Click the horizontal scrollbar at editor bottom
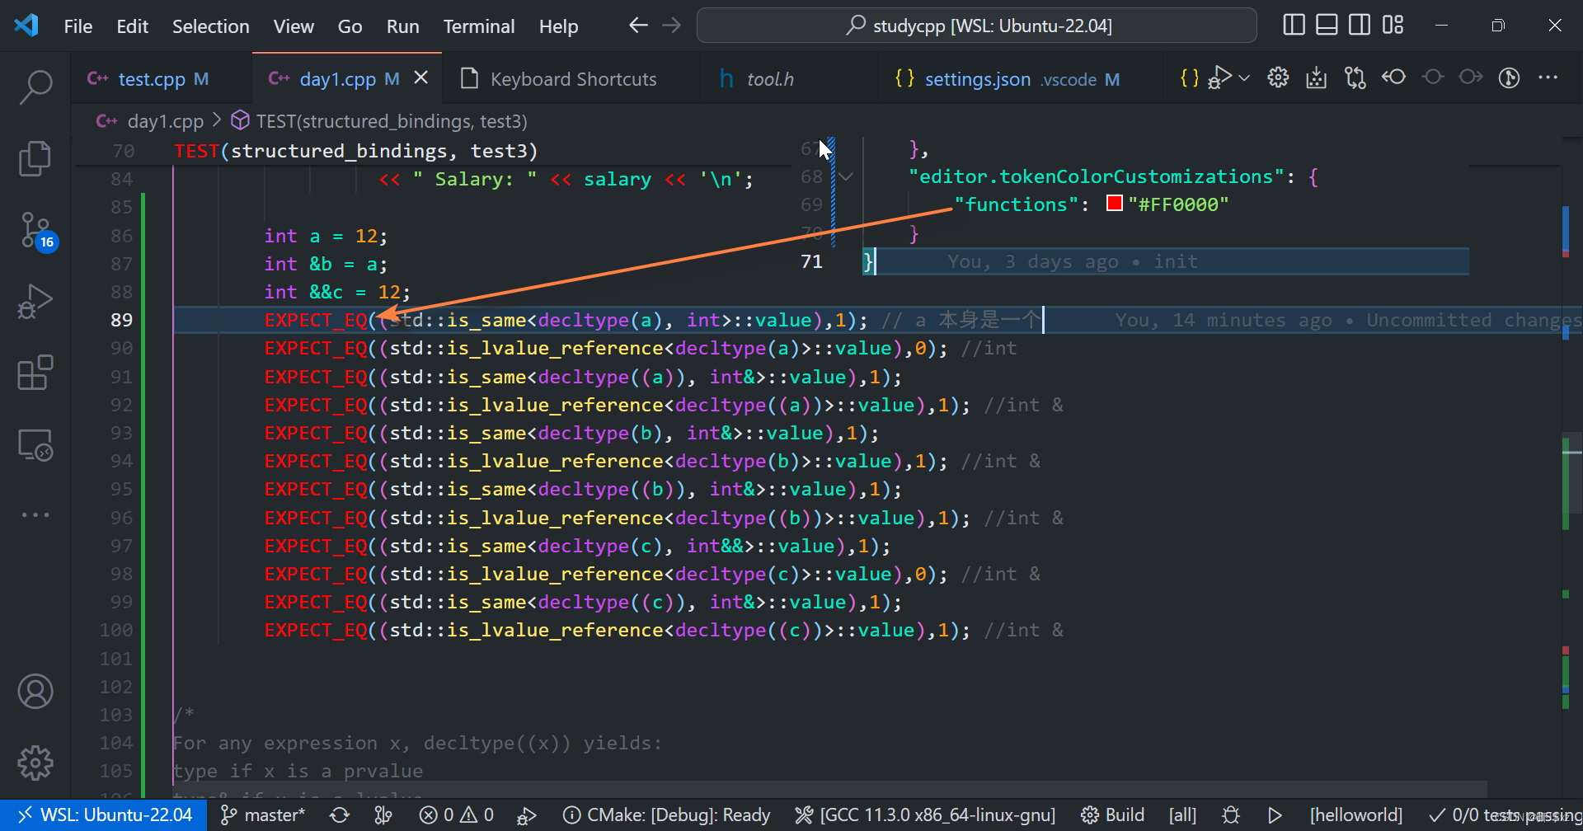The width and height of the screenshot is (1583, 831). pyautogui.click(x=830, y=789)
